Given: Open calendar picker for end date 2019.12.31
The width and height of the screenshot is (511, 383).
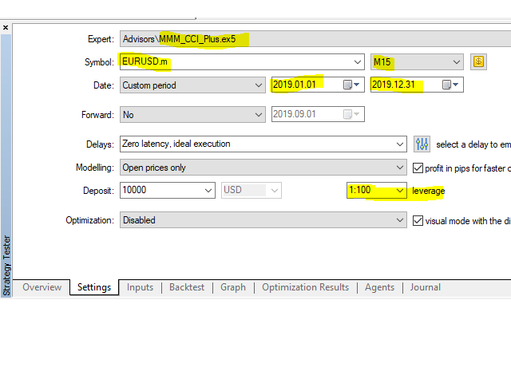Looking at the screenshot, I should (450, 85).
